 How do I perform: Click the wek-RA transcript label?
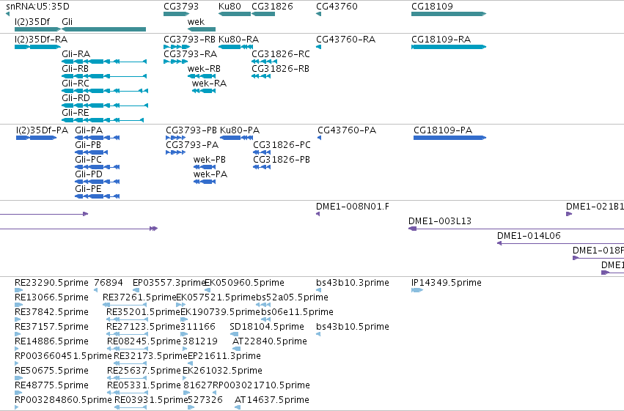pyautogui.click(x=209, y=84)
